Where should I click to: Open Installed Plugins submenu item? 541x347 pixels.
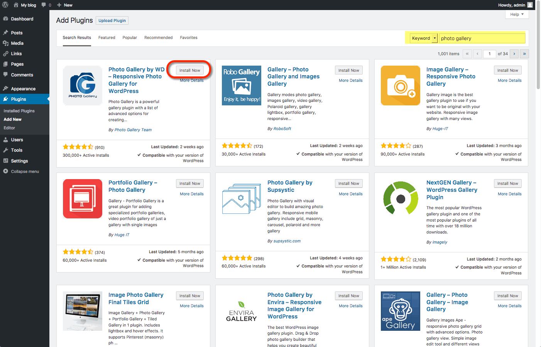coord(19,111)
